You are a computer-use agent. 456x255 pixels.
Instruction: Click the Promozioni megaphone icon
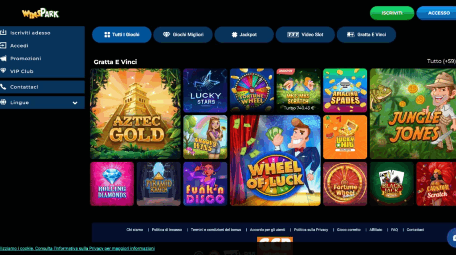[3, 58]
